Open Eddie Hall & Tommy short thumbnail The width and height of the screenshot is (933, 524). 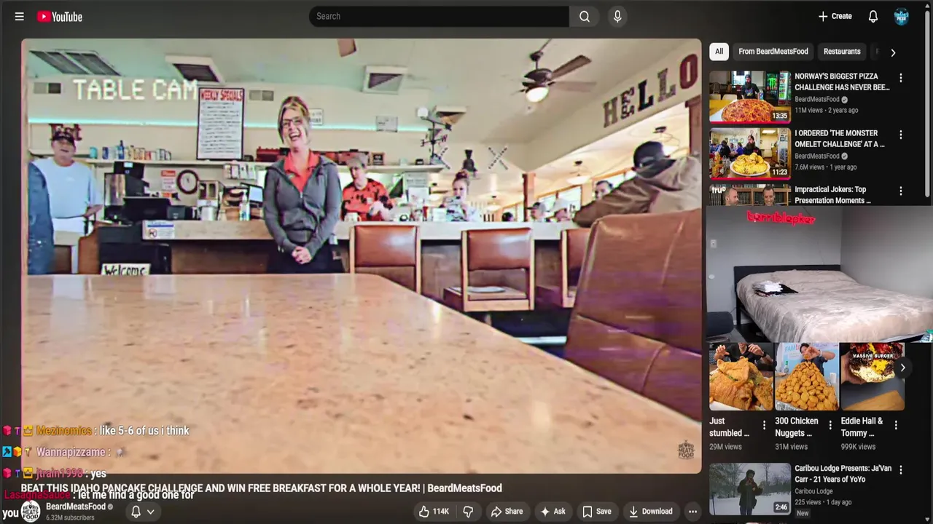pos(872,377)
